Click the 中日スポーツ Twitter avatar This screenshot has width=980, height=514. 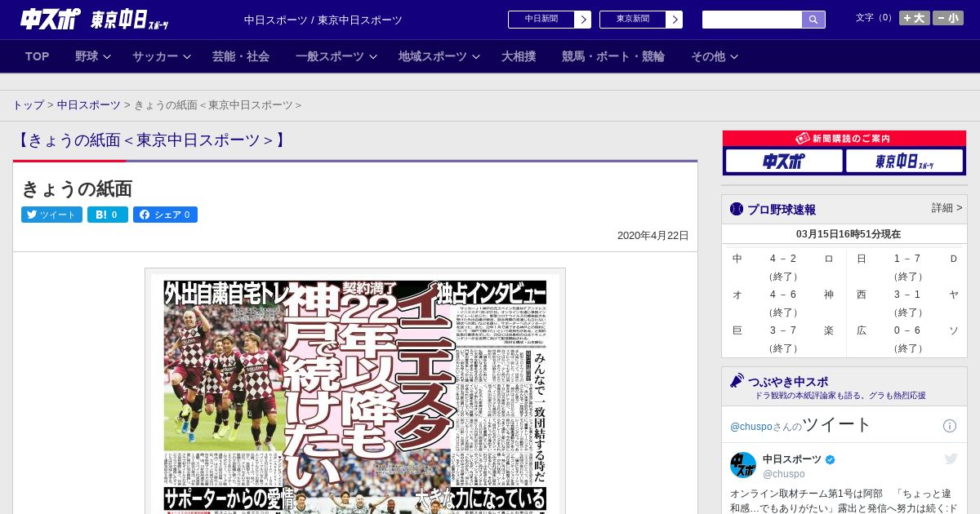pos(743,465)
